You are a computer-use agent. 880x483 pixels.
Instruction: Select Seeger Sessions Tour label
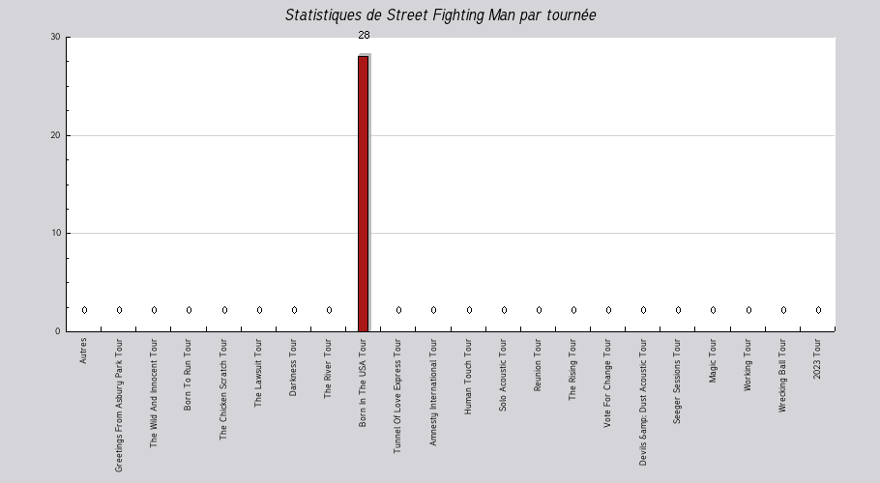[677, 381]
